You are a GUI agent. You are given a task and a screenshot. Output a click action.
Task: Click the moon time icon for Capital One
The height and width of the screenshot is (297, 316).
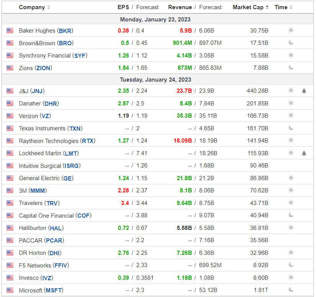click(x=291, y=215)
